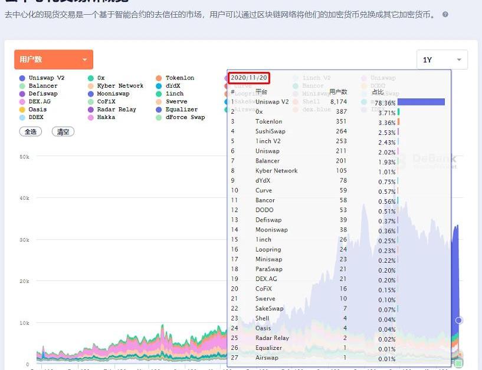Click the yellow Oasis legend dot
The image size is (482, 370).
22,110
